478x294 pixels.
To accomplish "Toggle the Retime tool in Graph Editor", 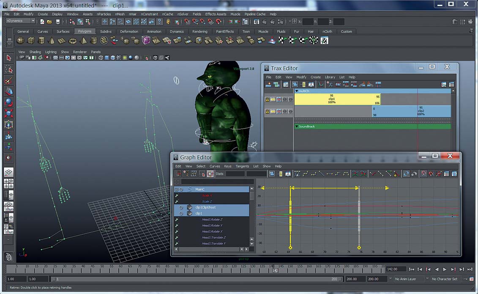I will coord(210,174).
